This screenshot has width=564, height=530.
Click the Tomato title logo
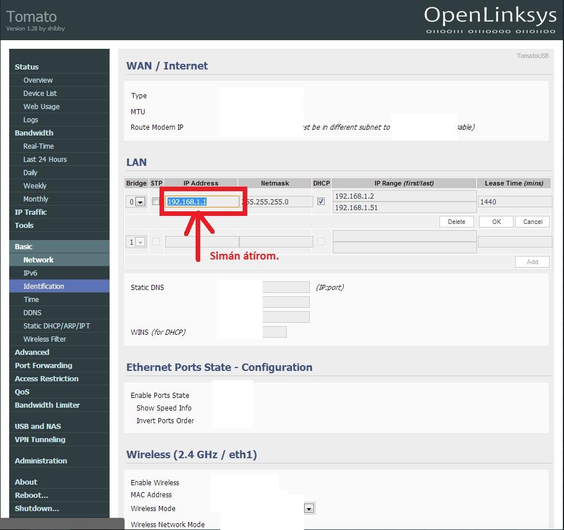point(32,17)
